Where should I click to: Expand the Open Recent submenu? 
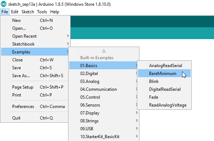[35, 36]
